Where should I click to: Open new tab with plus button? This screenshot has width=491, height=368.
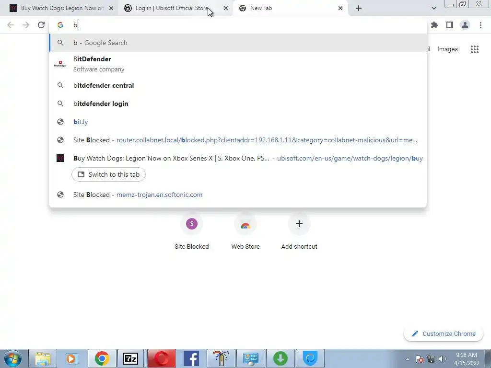point(359,8)
